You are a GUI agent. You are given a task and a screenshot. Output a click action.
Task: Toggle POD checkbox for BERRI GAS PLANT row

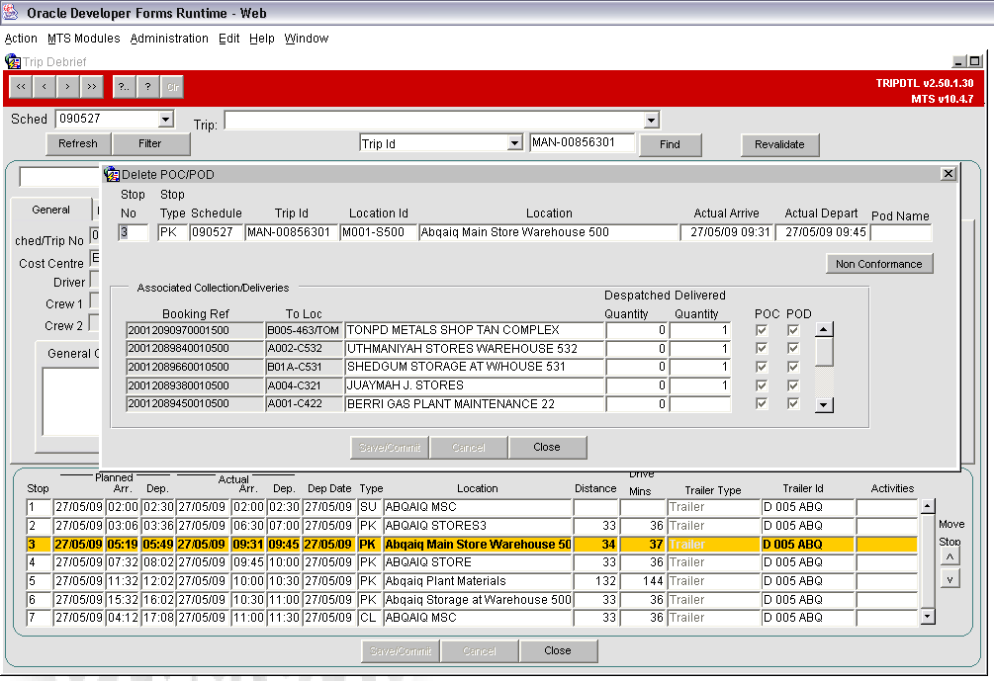(x=793, y=403)
